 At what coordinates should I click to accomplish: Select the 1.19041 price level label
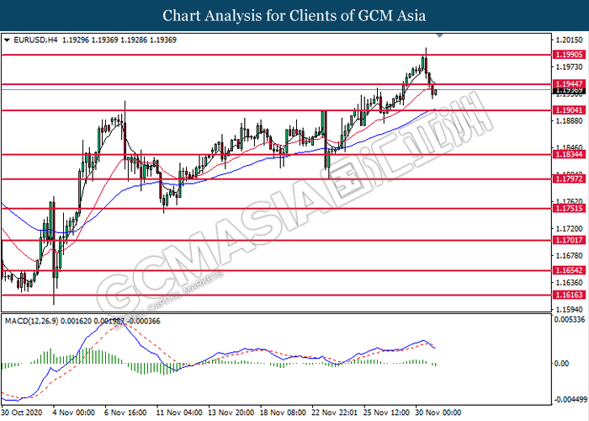tap(570, 110)
